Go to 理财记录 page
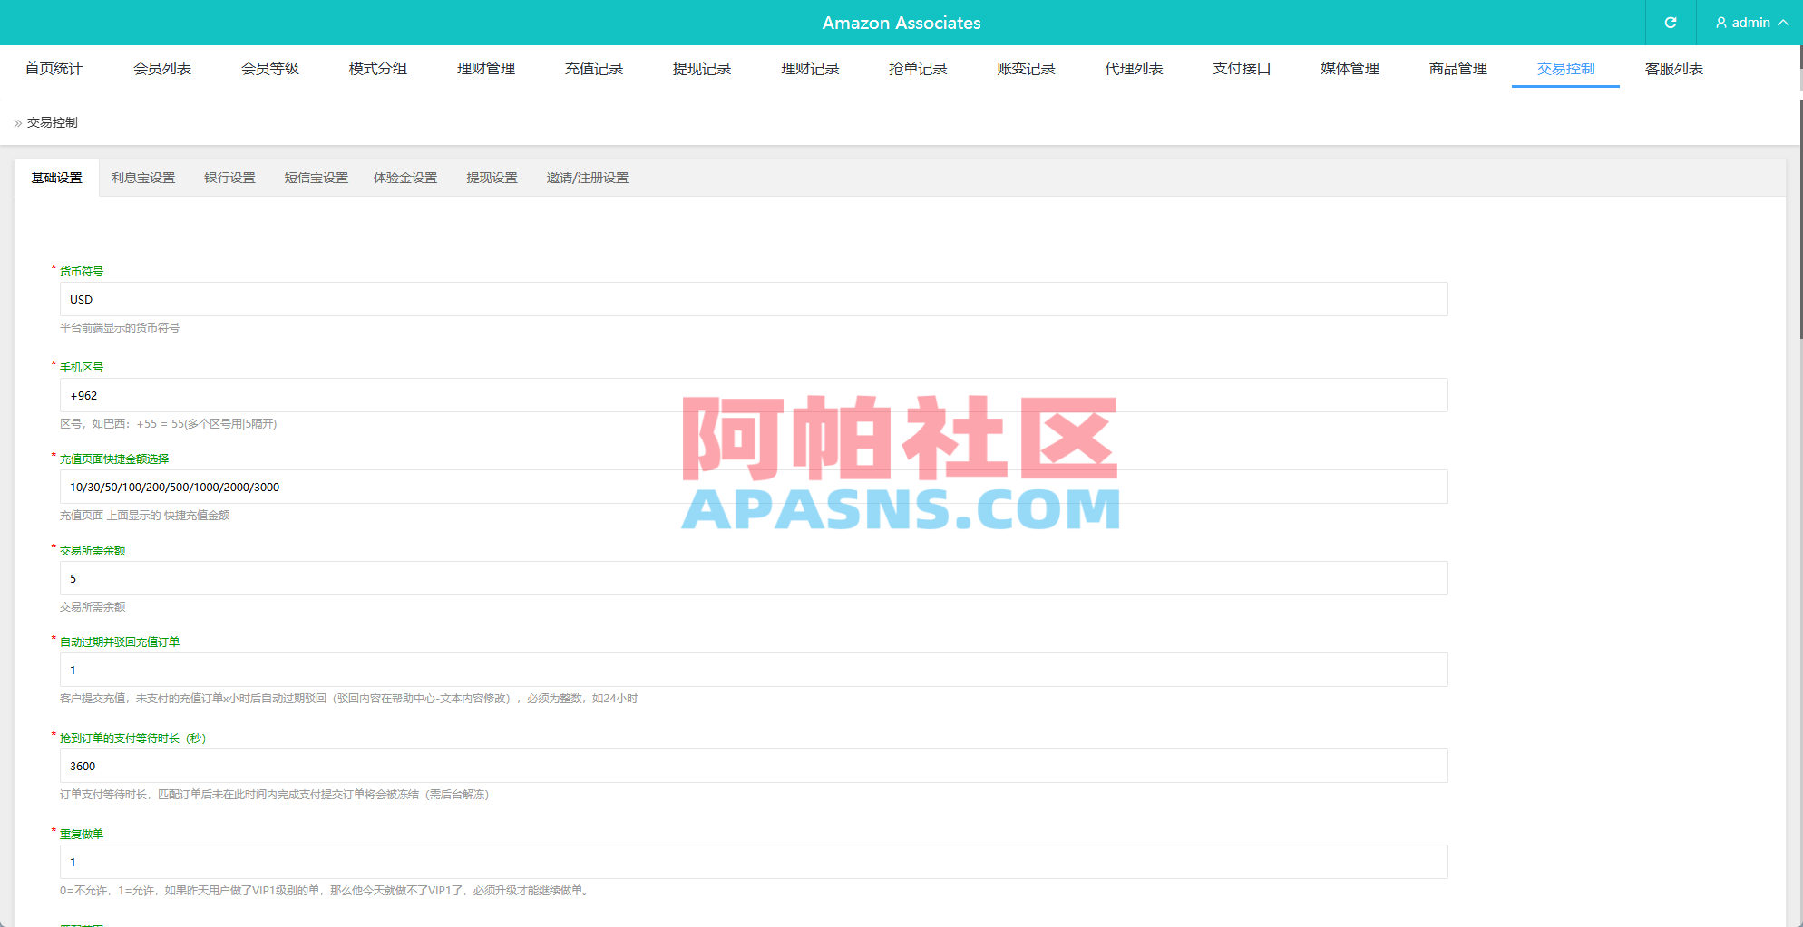Viewport: 1803px width, 927px height. pos(810,69)
